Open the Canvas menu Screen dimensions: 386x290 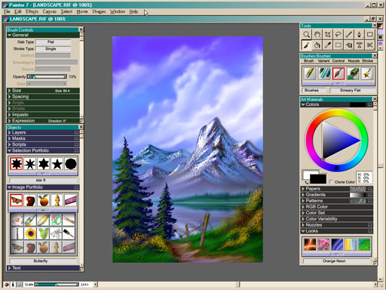[49, 11]
